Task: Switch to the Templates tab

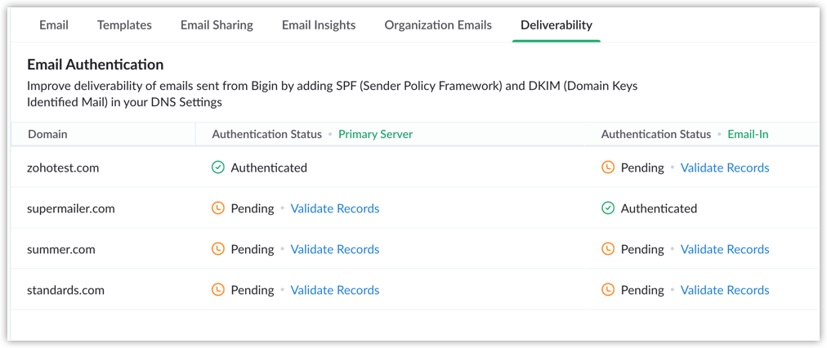Action: point(124,25)
